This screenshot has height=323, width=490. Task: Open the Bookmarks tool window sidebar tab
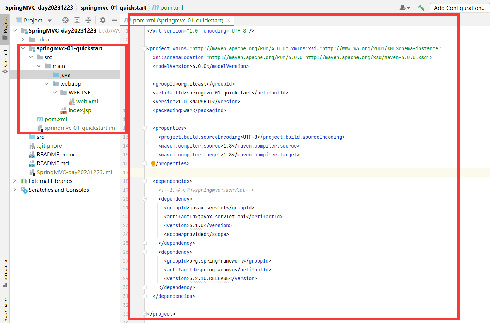tap(5, 309)
